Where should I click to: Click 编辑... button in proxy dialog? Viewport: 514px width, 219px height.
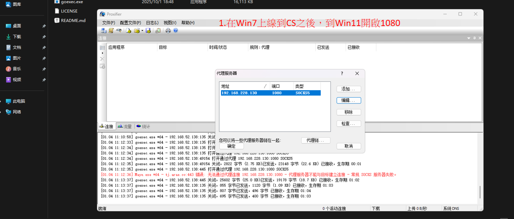click(349, 100)
